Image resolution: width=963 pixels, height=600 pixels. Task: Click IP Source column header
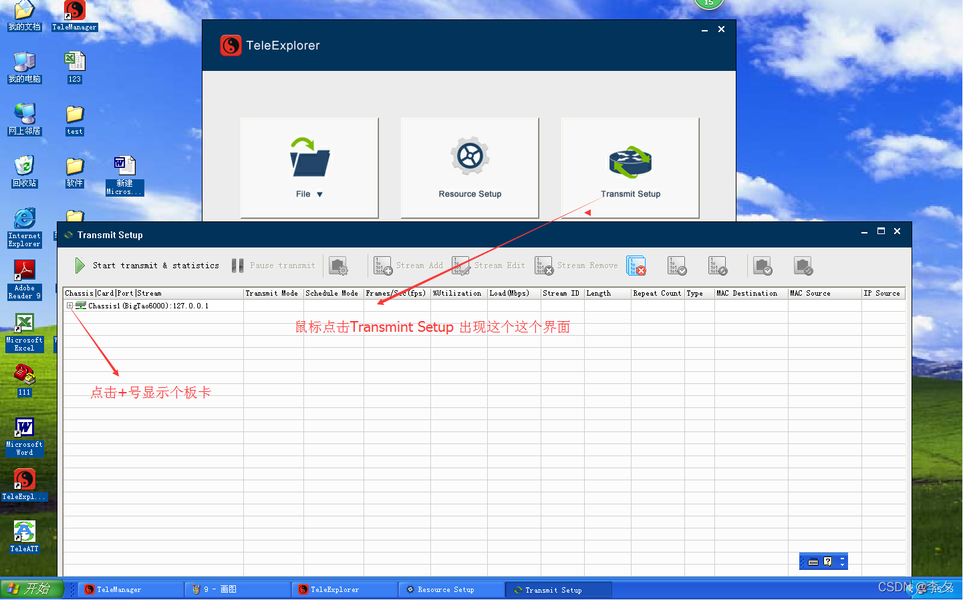(x=883, y=294)
